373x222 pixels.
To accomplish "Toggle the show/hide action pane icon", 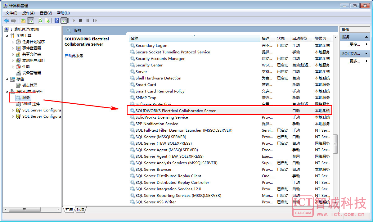I will (64, 20).
